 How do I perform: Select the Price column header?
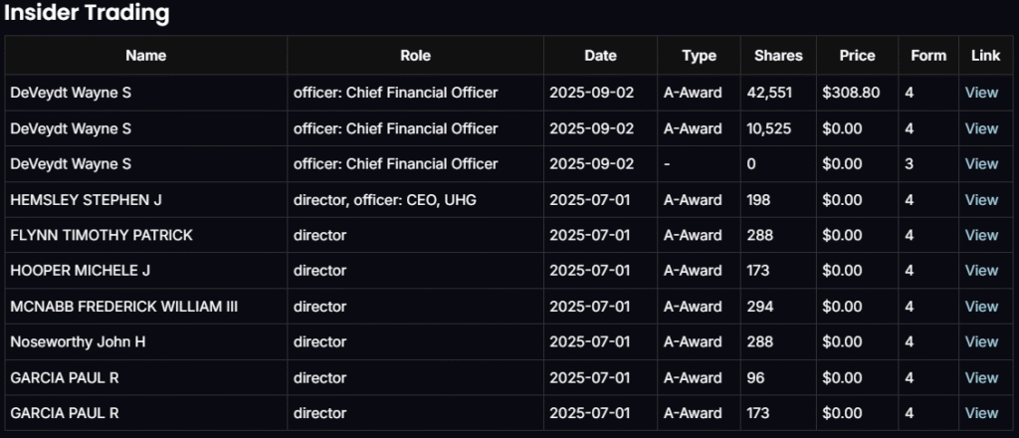[857, 56]
